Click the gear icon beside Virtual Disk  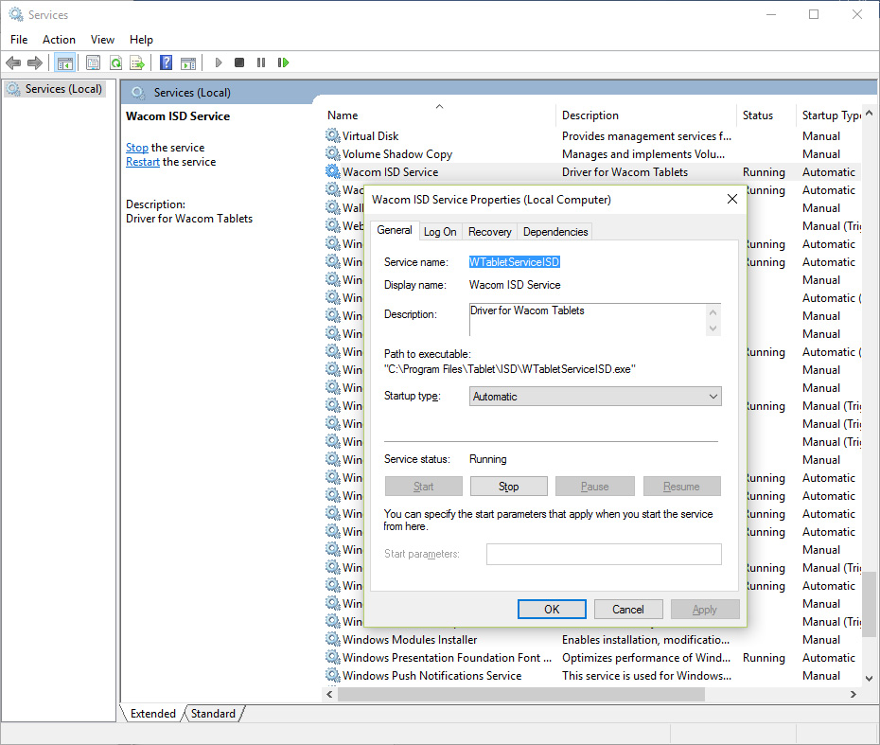[333, 136]
